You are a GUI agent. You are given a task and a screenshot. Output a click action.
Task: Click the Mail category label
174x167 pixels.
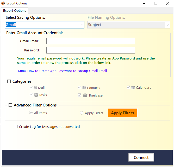pos(41,88)
